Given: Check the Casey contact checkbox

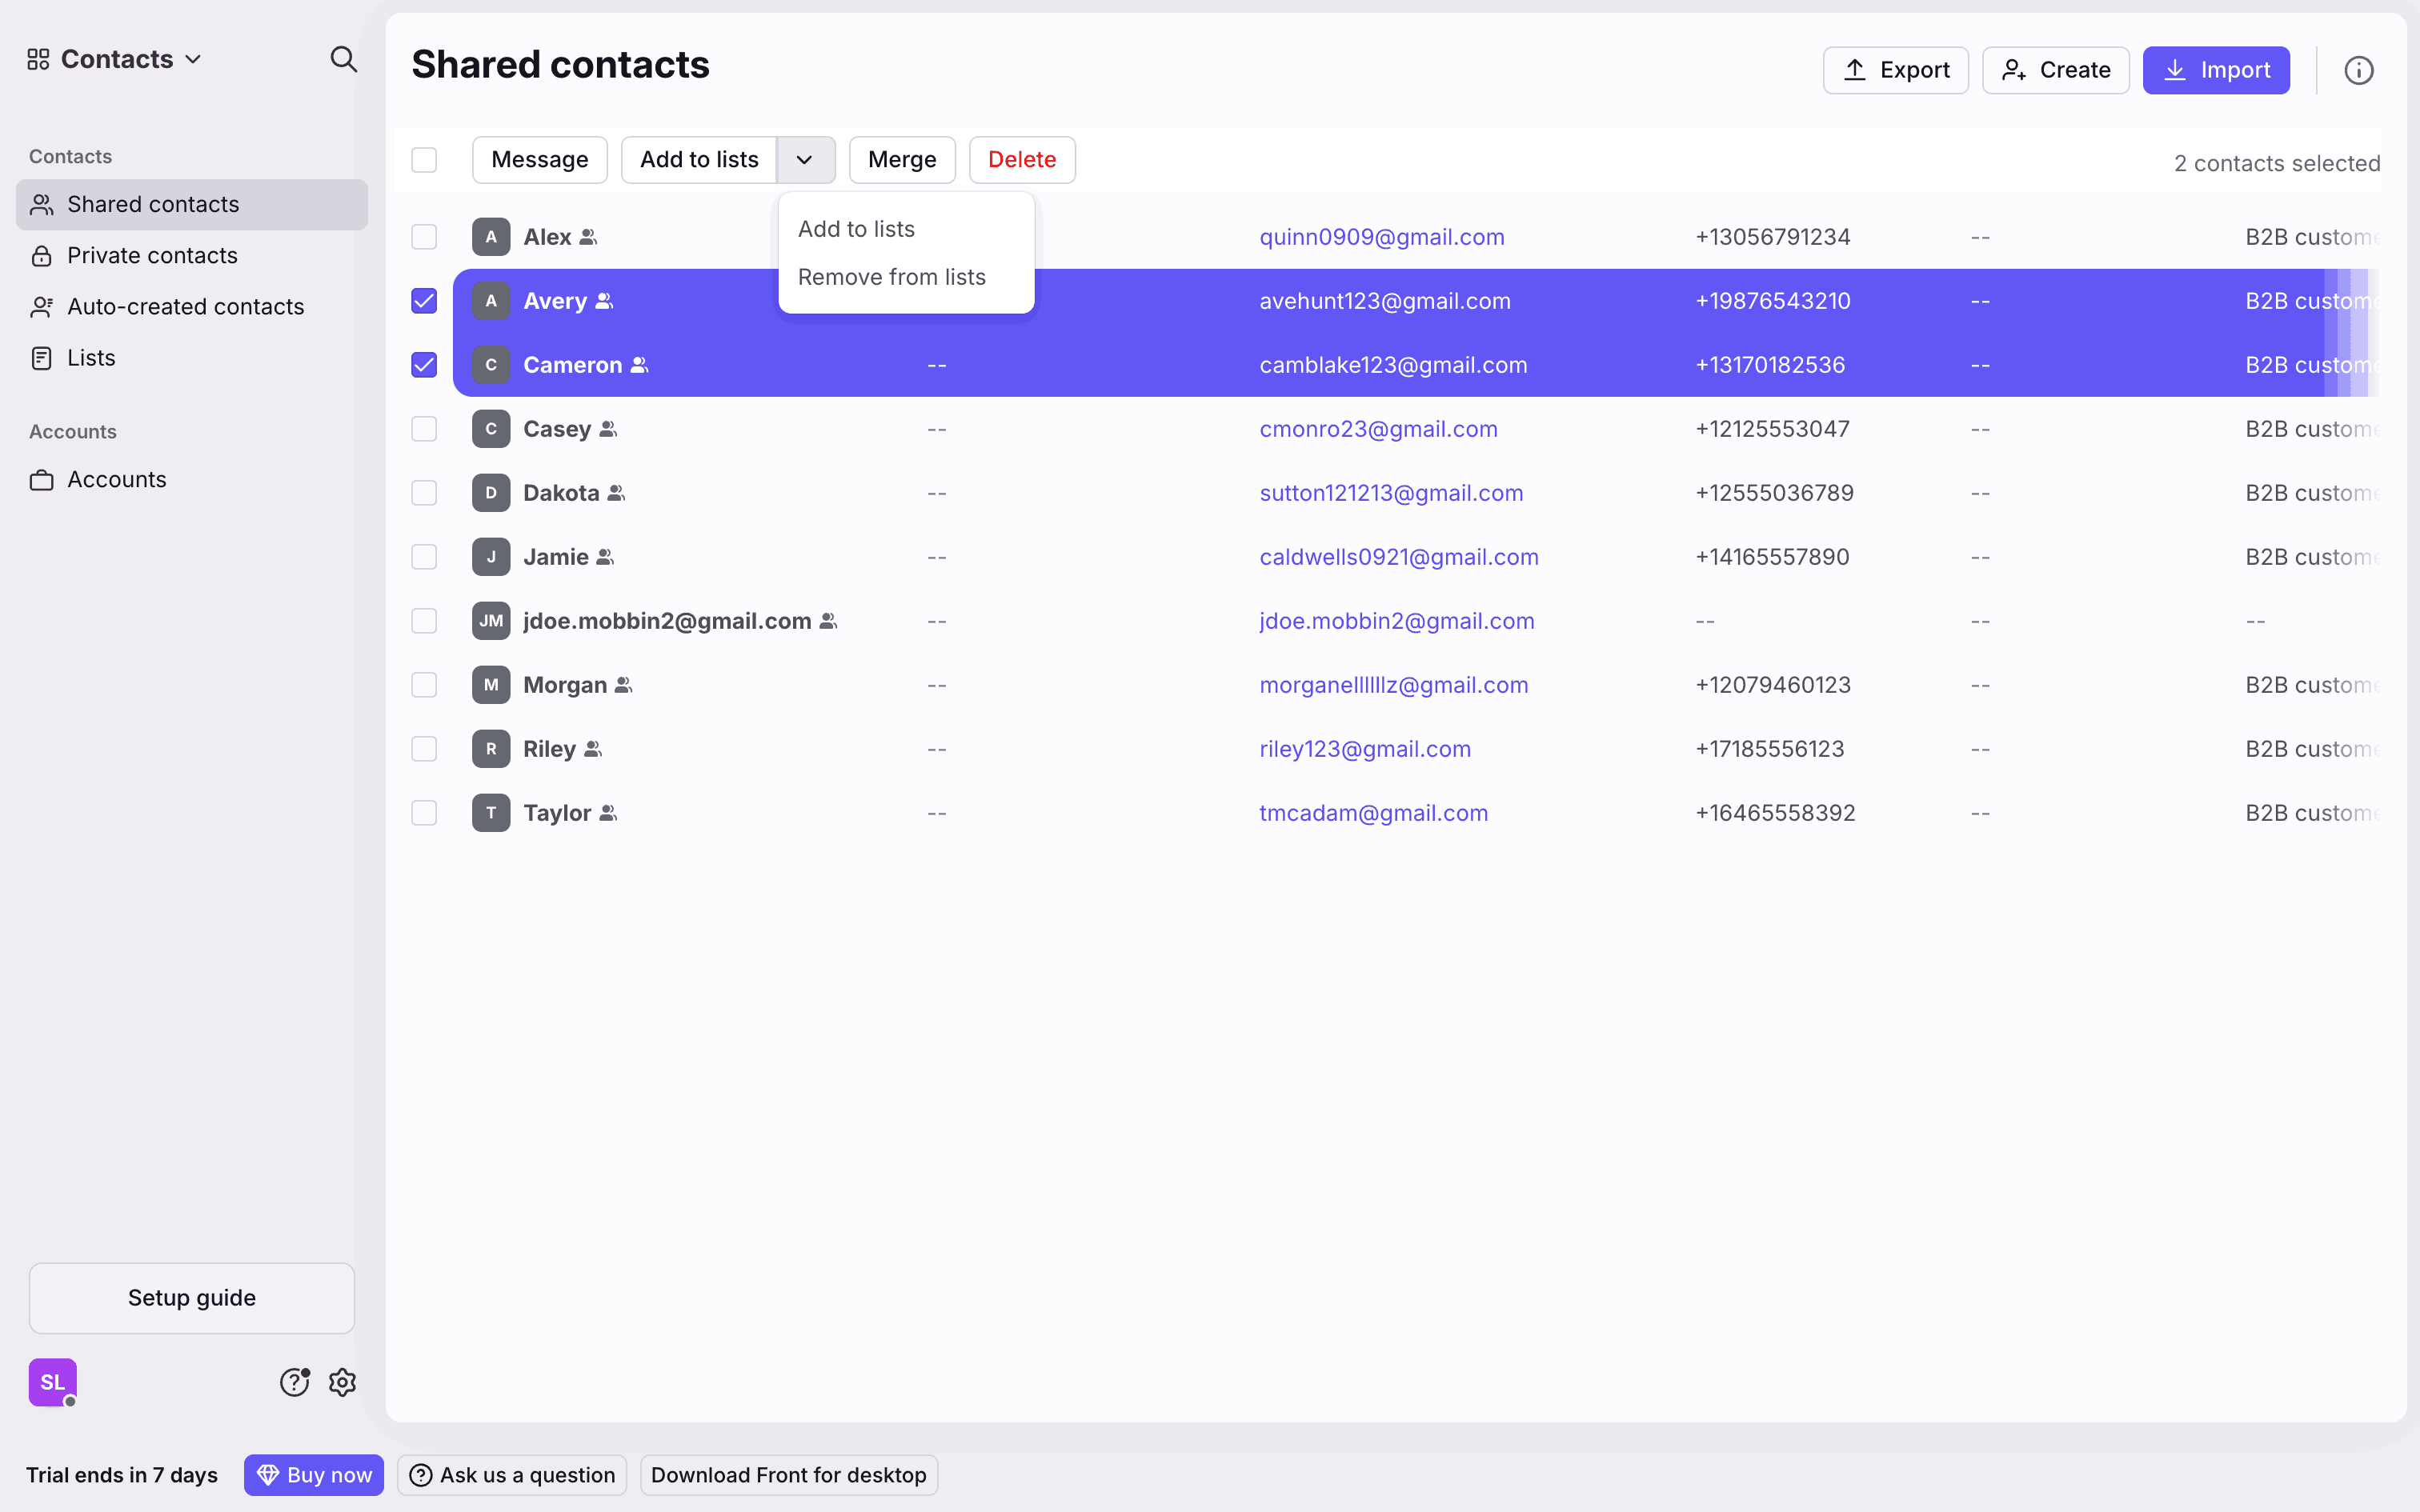Looking at the screenshot, I should tap(424, 429).
